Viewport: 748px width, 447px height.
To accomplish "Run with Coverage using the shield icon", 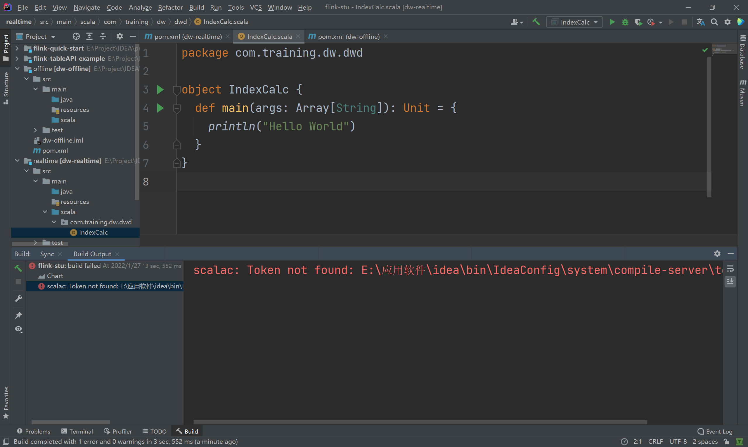I will (x=638, y=22).
